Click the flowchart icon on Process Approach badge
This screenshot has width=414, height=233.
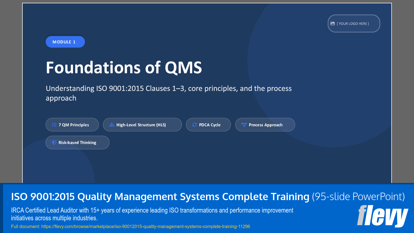(244, 125)
